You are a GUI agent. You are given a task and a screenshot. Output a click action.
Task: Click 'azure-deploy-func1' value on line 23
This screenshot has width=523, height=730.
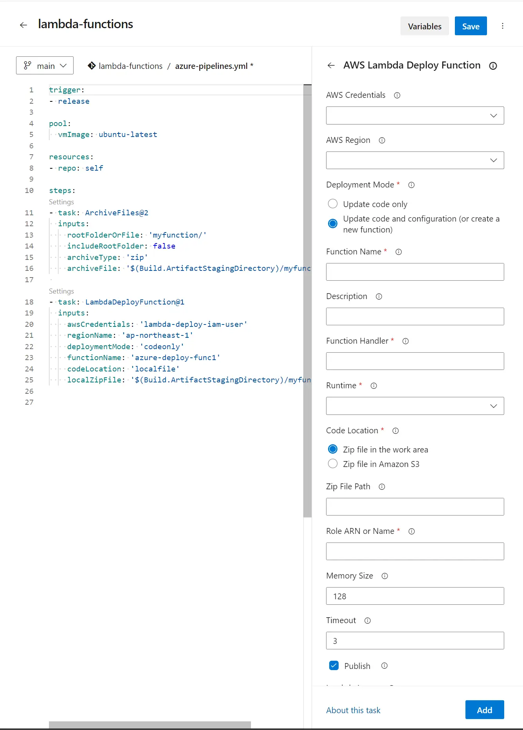175,357
